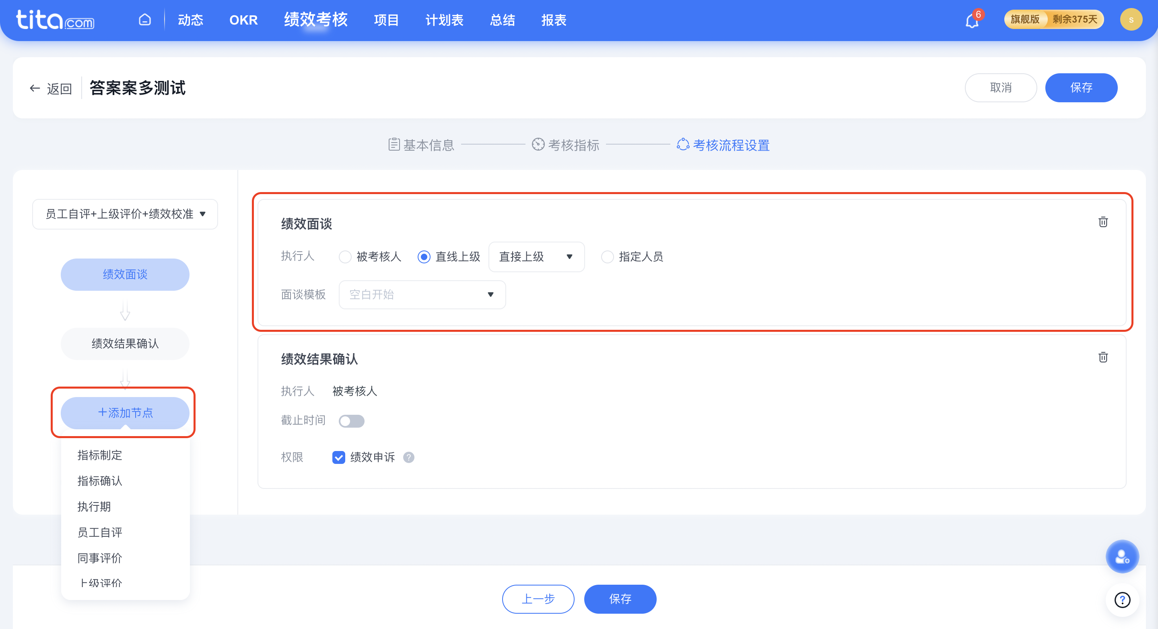Click the 基本信息 step icon
Viewport: 1158px width, 629px height.
point(394,145)
